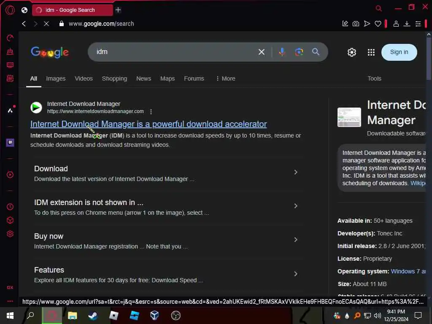This screenshot has width=432, height=324.
Task: Click the Google logo
Action: [50, 52]
